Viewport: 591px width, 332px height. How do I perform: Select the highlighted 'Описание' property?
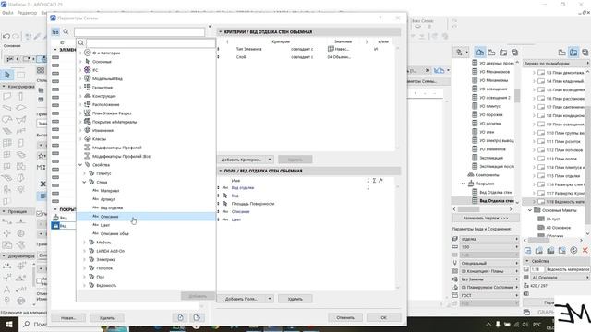click(x=146, y=217)
